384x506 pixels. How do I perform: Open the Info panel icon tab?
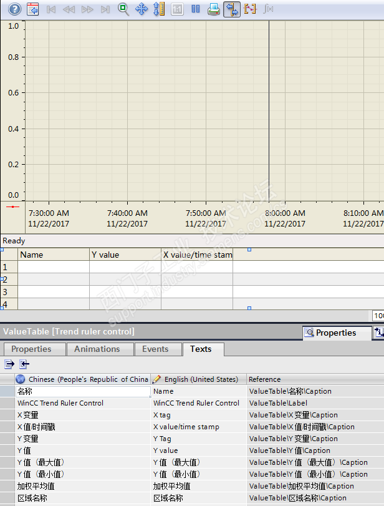[x=379, y=333]
